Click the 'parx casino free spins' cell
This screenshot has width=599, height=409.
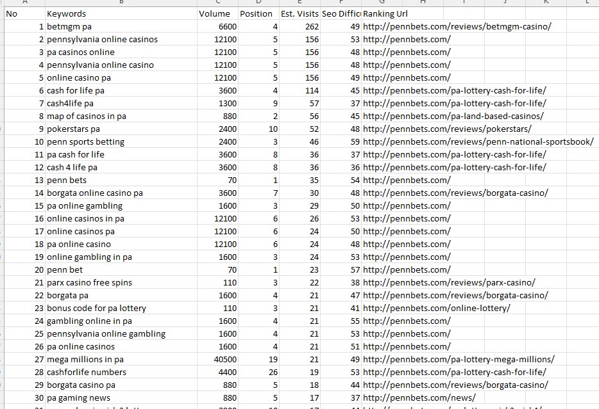click(121, 283)
